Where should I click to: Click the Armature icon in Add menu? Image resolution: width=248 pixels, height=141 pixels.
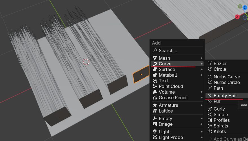(x=155, y=105)
